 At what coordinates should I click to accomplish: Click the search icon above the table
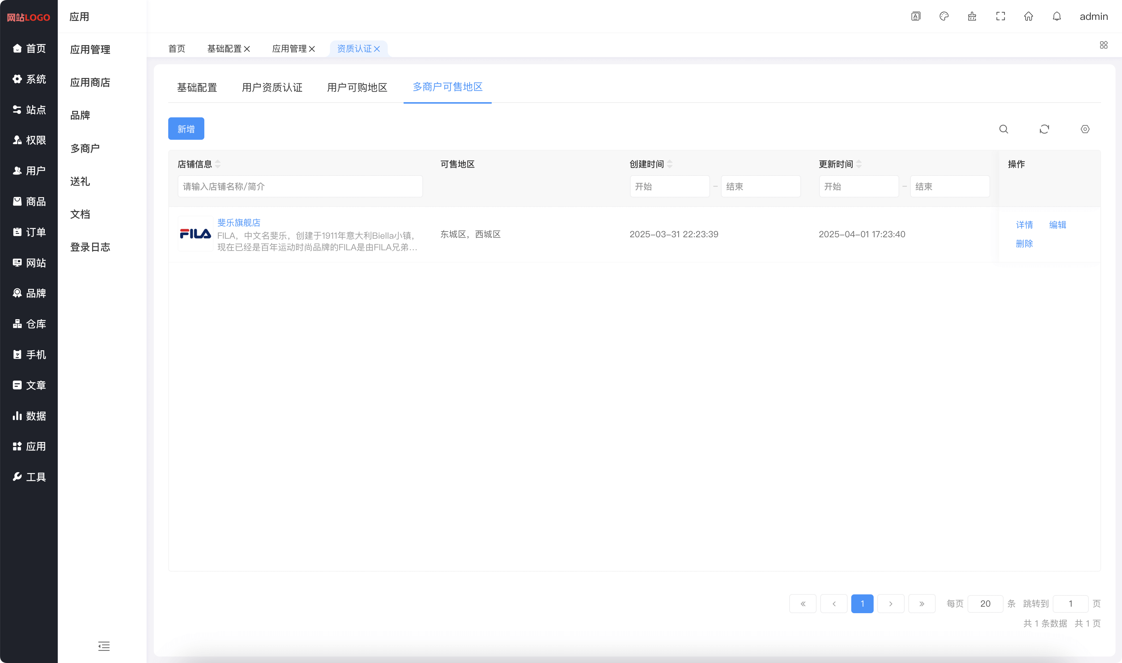pos(1004,129)
